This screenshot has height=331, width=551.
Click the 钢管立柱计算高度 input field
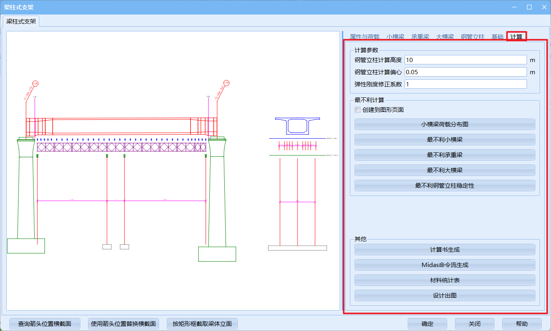465,60
